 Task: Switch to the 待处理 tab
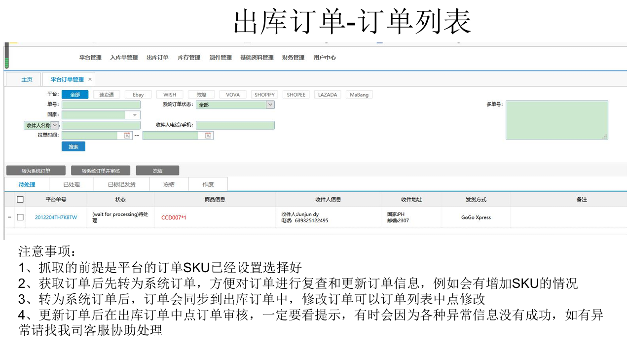pyautogui.click(x=27, y=184)
